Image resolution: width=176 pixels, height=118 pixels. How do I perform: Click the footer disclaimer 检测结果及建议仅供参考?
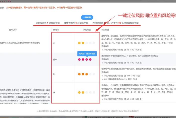[88, 111]
